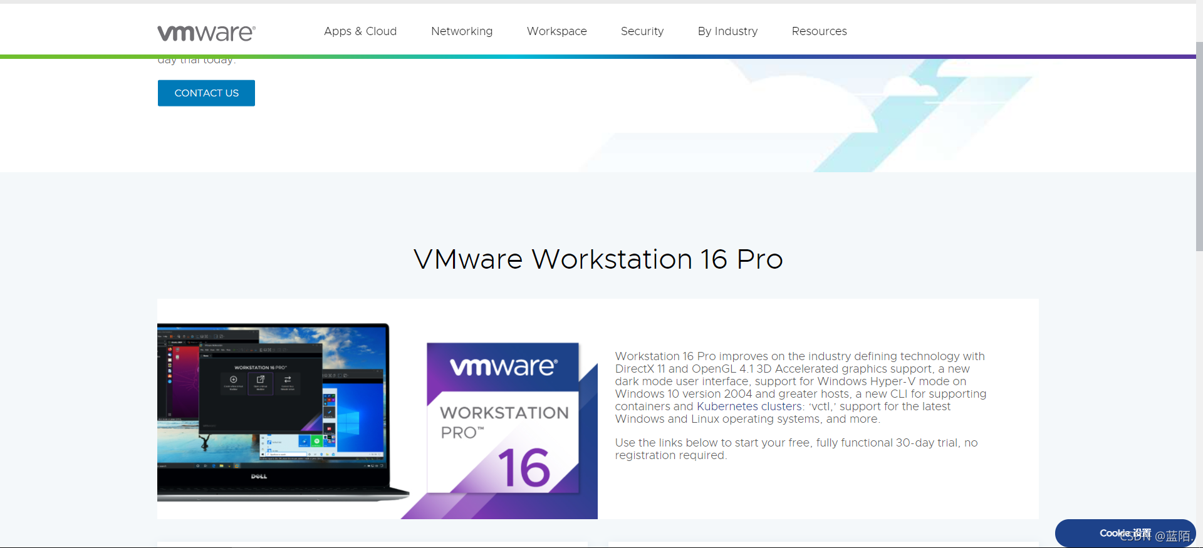
Task: Click the laptop product screenshot image
Action: pyautogui.click(x=283, y=412)
